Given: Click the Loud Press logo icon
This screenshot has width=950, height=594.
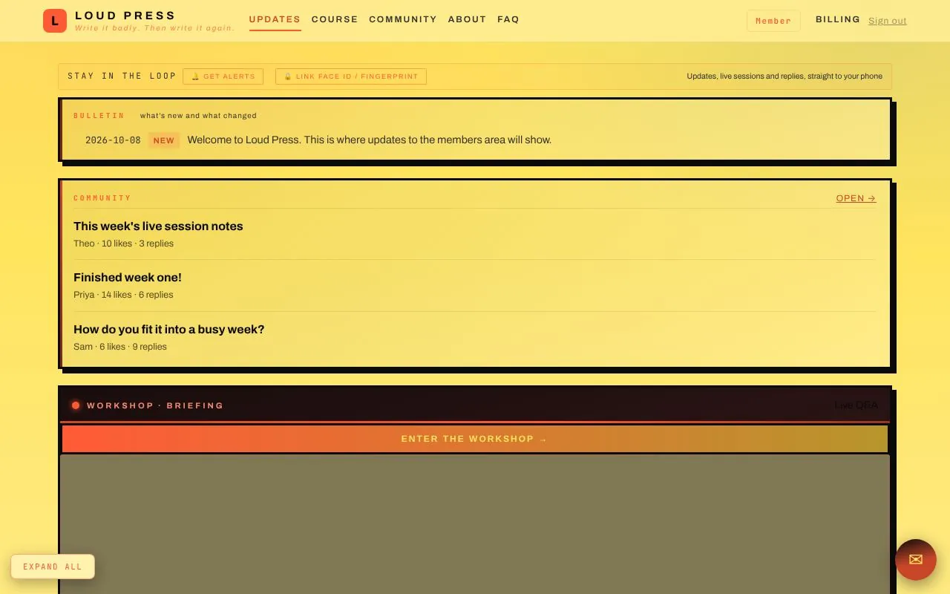Looking at the screenshot, I should [55, 21].
